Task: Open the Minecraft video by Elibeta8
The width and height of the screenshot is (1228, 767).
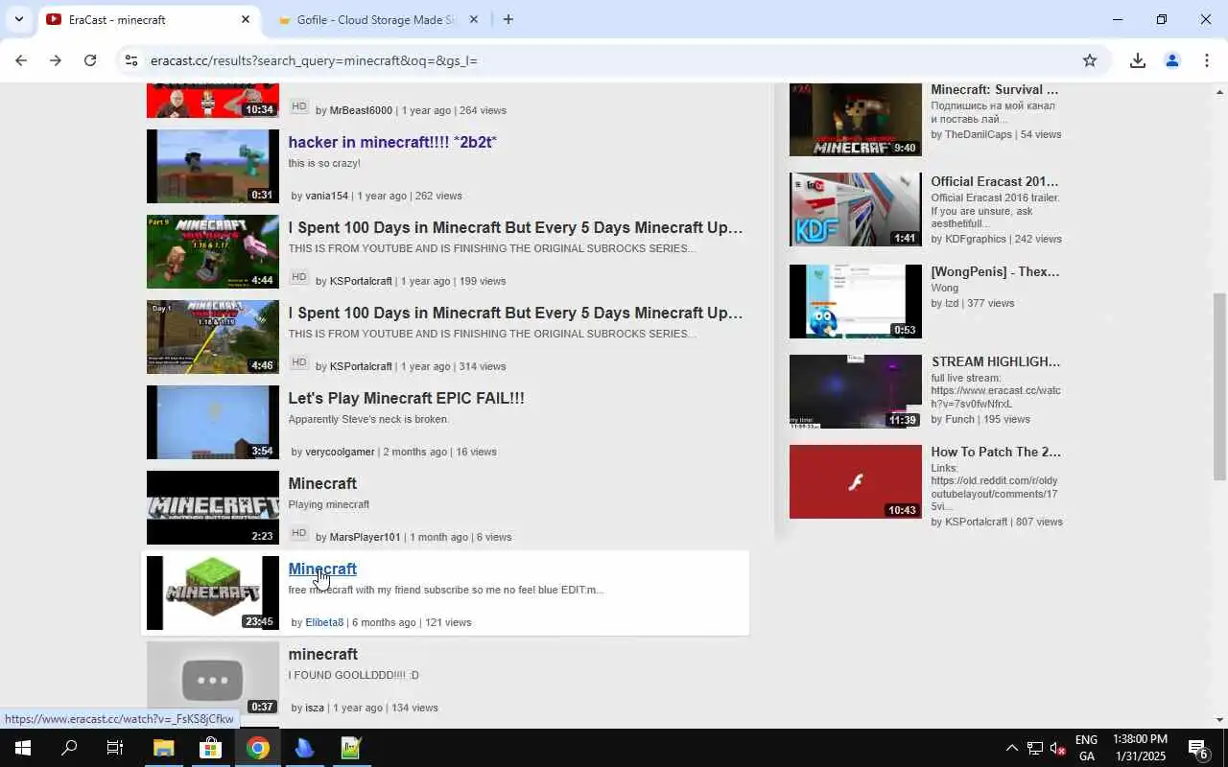Action: 322,569
